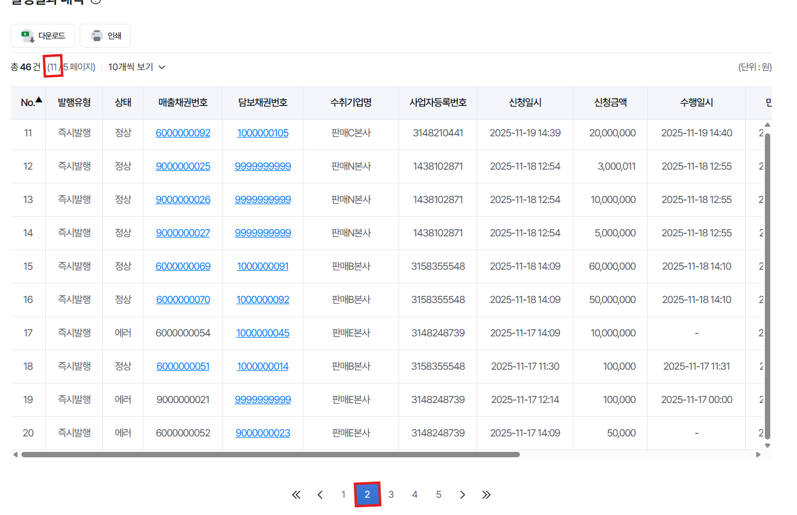Select the current page 2 button
The image size is (797, 515).
click(x=368, y=495)
